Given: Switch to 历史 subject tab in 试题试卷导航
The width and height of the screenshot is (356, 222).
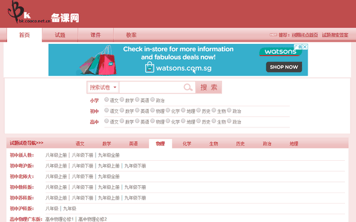Looking at the screenshot, I should (240, 144).
